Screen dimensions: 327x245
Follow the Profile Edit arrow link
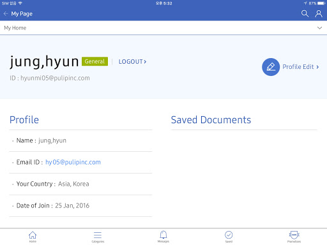pos(301,67)
